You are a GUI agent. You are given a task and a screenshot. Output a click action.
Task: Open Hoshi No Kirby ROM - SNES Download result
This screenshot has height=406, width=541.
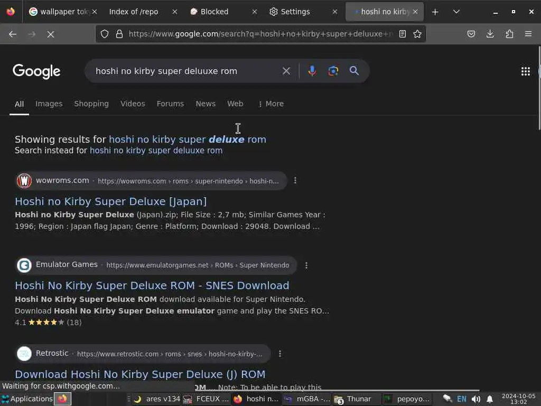(152, 285)
